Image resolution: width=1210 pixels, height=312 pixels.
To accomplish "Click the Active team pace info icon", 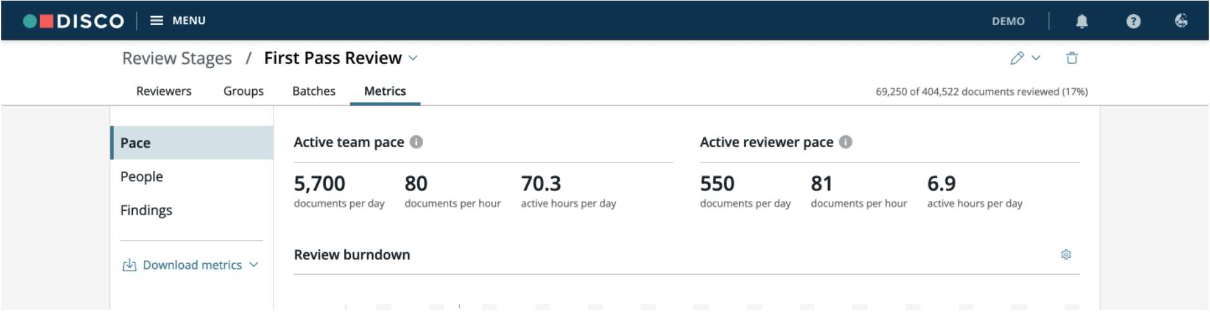I will 417,142.
